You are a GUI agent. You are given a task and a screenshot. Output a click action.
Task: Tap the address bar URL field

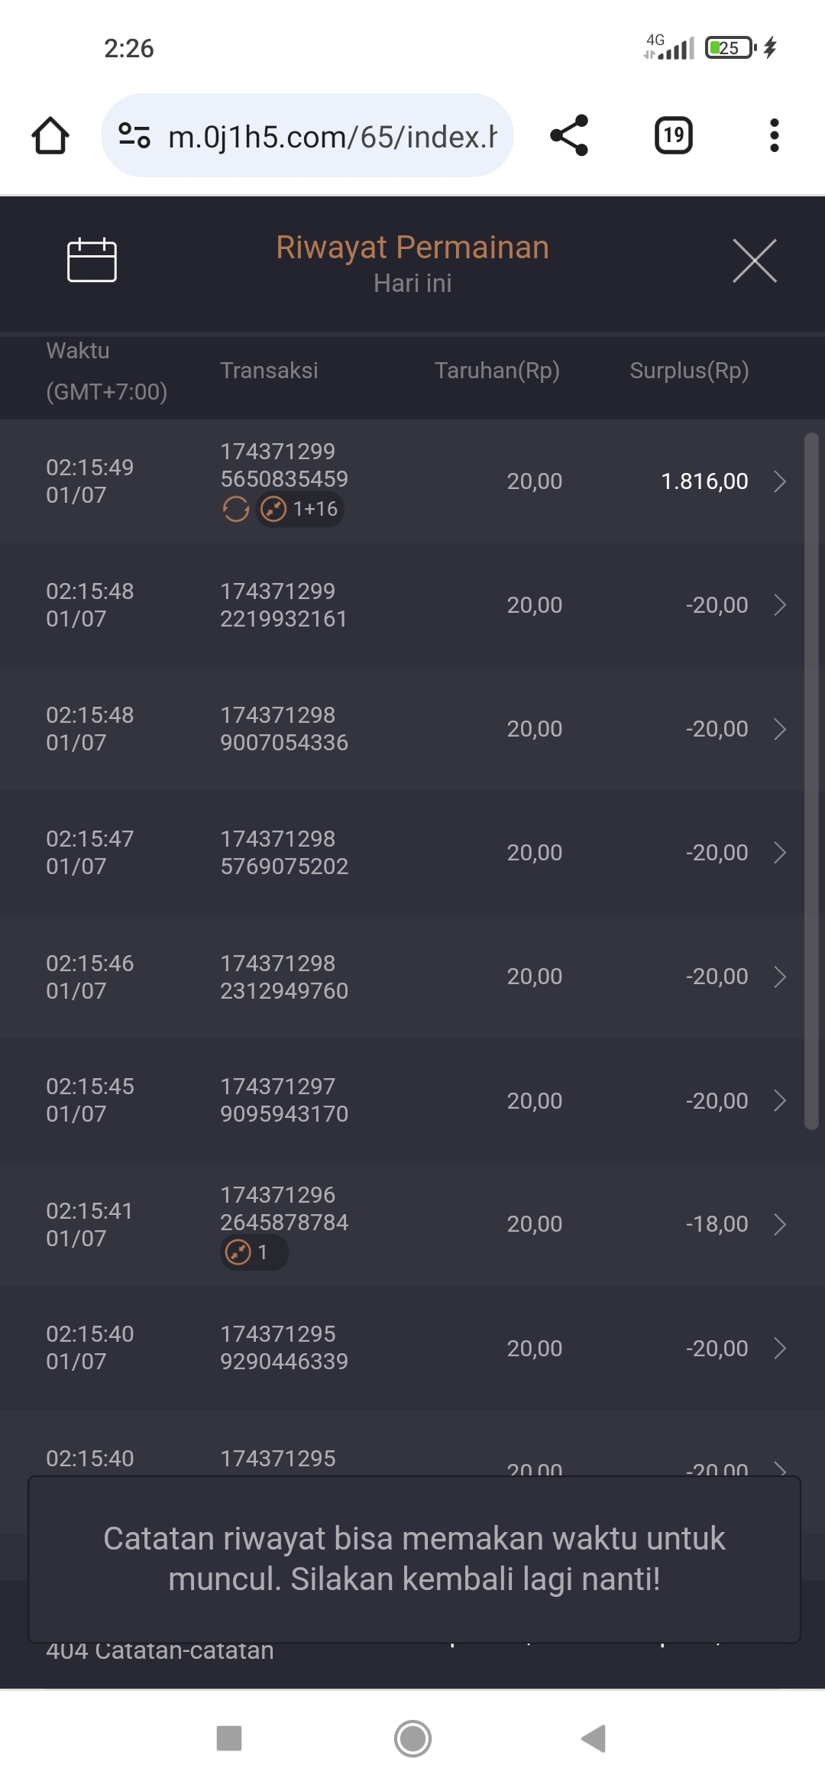332,138
